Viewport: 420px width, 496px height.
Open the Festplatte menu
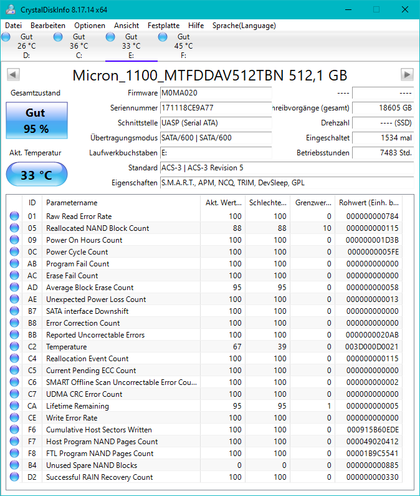(x=163, y=26)
